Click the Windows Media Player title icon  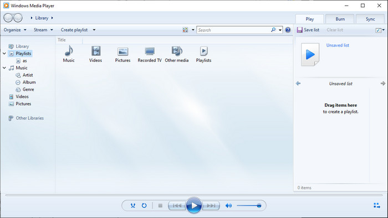[x=6, y=6]
